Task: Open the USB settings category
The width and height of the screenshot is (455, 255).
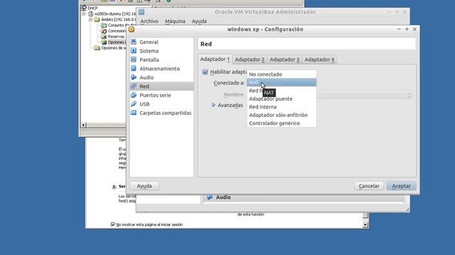Action: pos(161,104)
